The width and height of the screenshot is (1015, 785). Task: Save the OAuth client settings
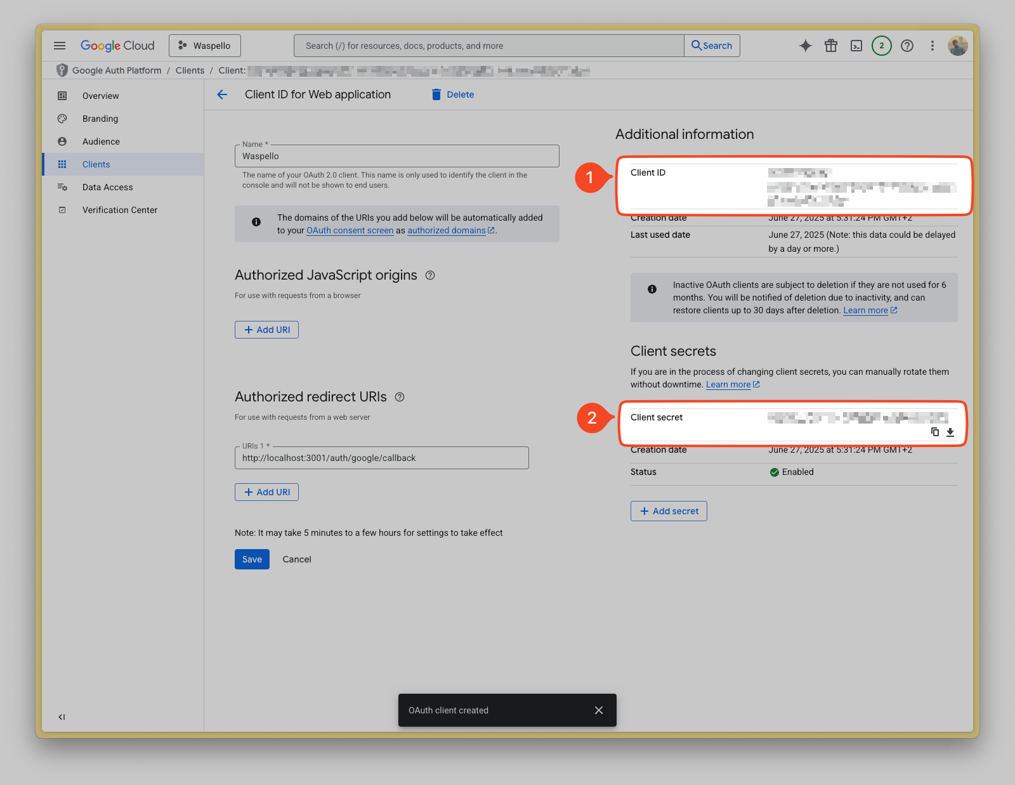click(251, 559)
